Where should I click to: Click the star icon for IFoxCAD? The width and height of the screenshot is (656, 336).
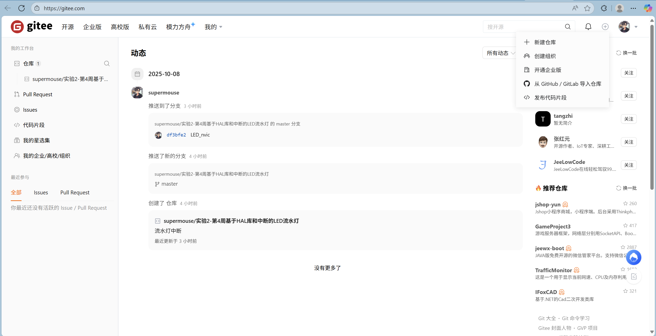[625, 291]
